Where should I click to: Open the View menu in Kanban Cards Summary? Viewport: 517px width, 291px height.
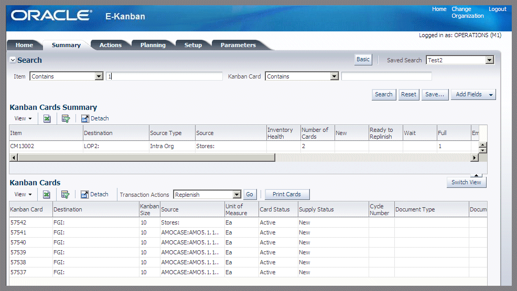(x=23, y=118)
